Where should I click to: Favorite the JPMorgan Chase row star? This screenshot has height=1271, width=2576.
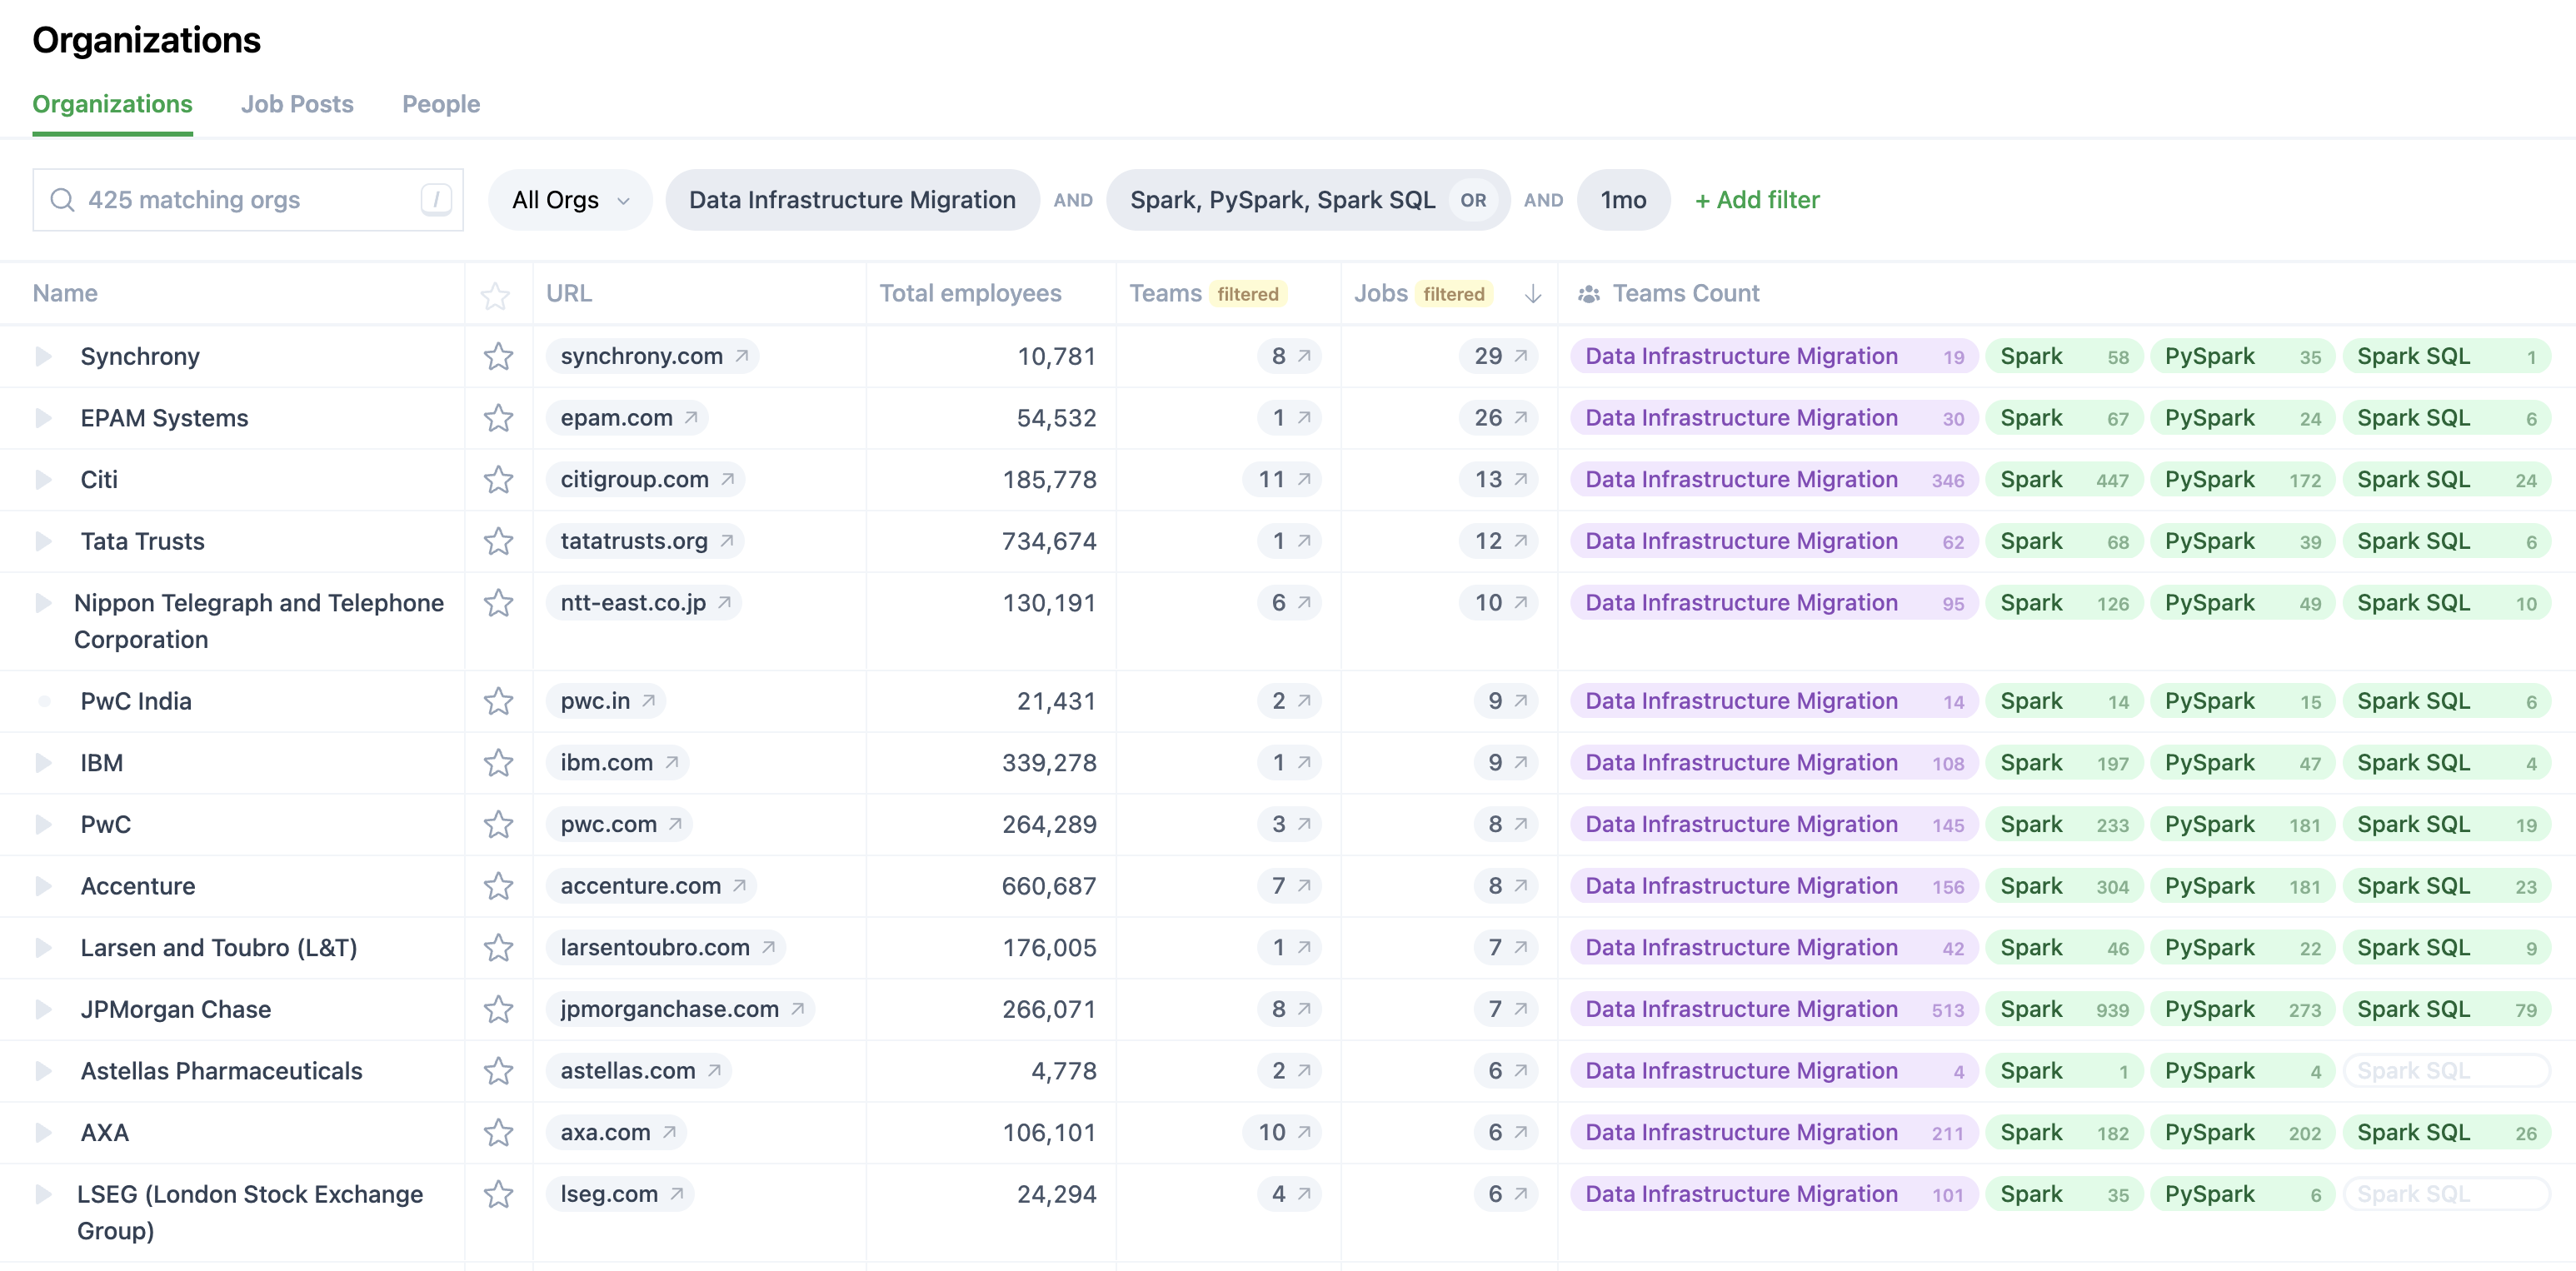pyautogui.click(x=498, y=1010)
